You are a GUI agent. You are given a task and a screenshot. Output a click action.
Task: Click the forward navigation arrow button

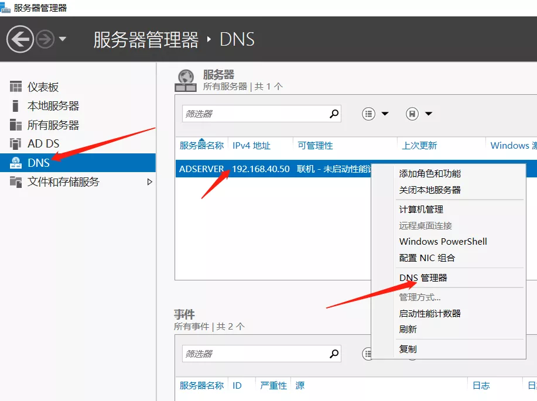point(45,39)
